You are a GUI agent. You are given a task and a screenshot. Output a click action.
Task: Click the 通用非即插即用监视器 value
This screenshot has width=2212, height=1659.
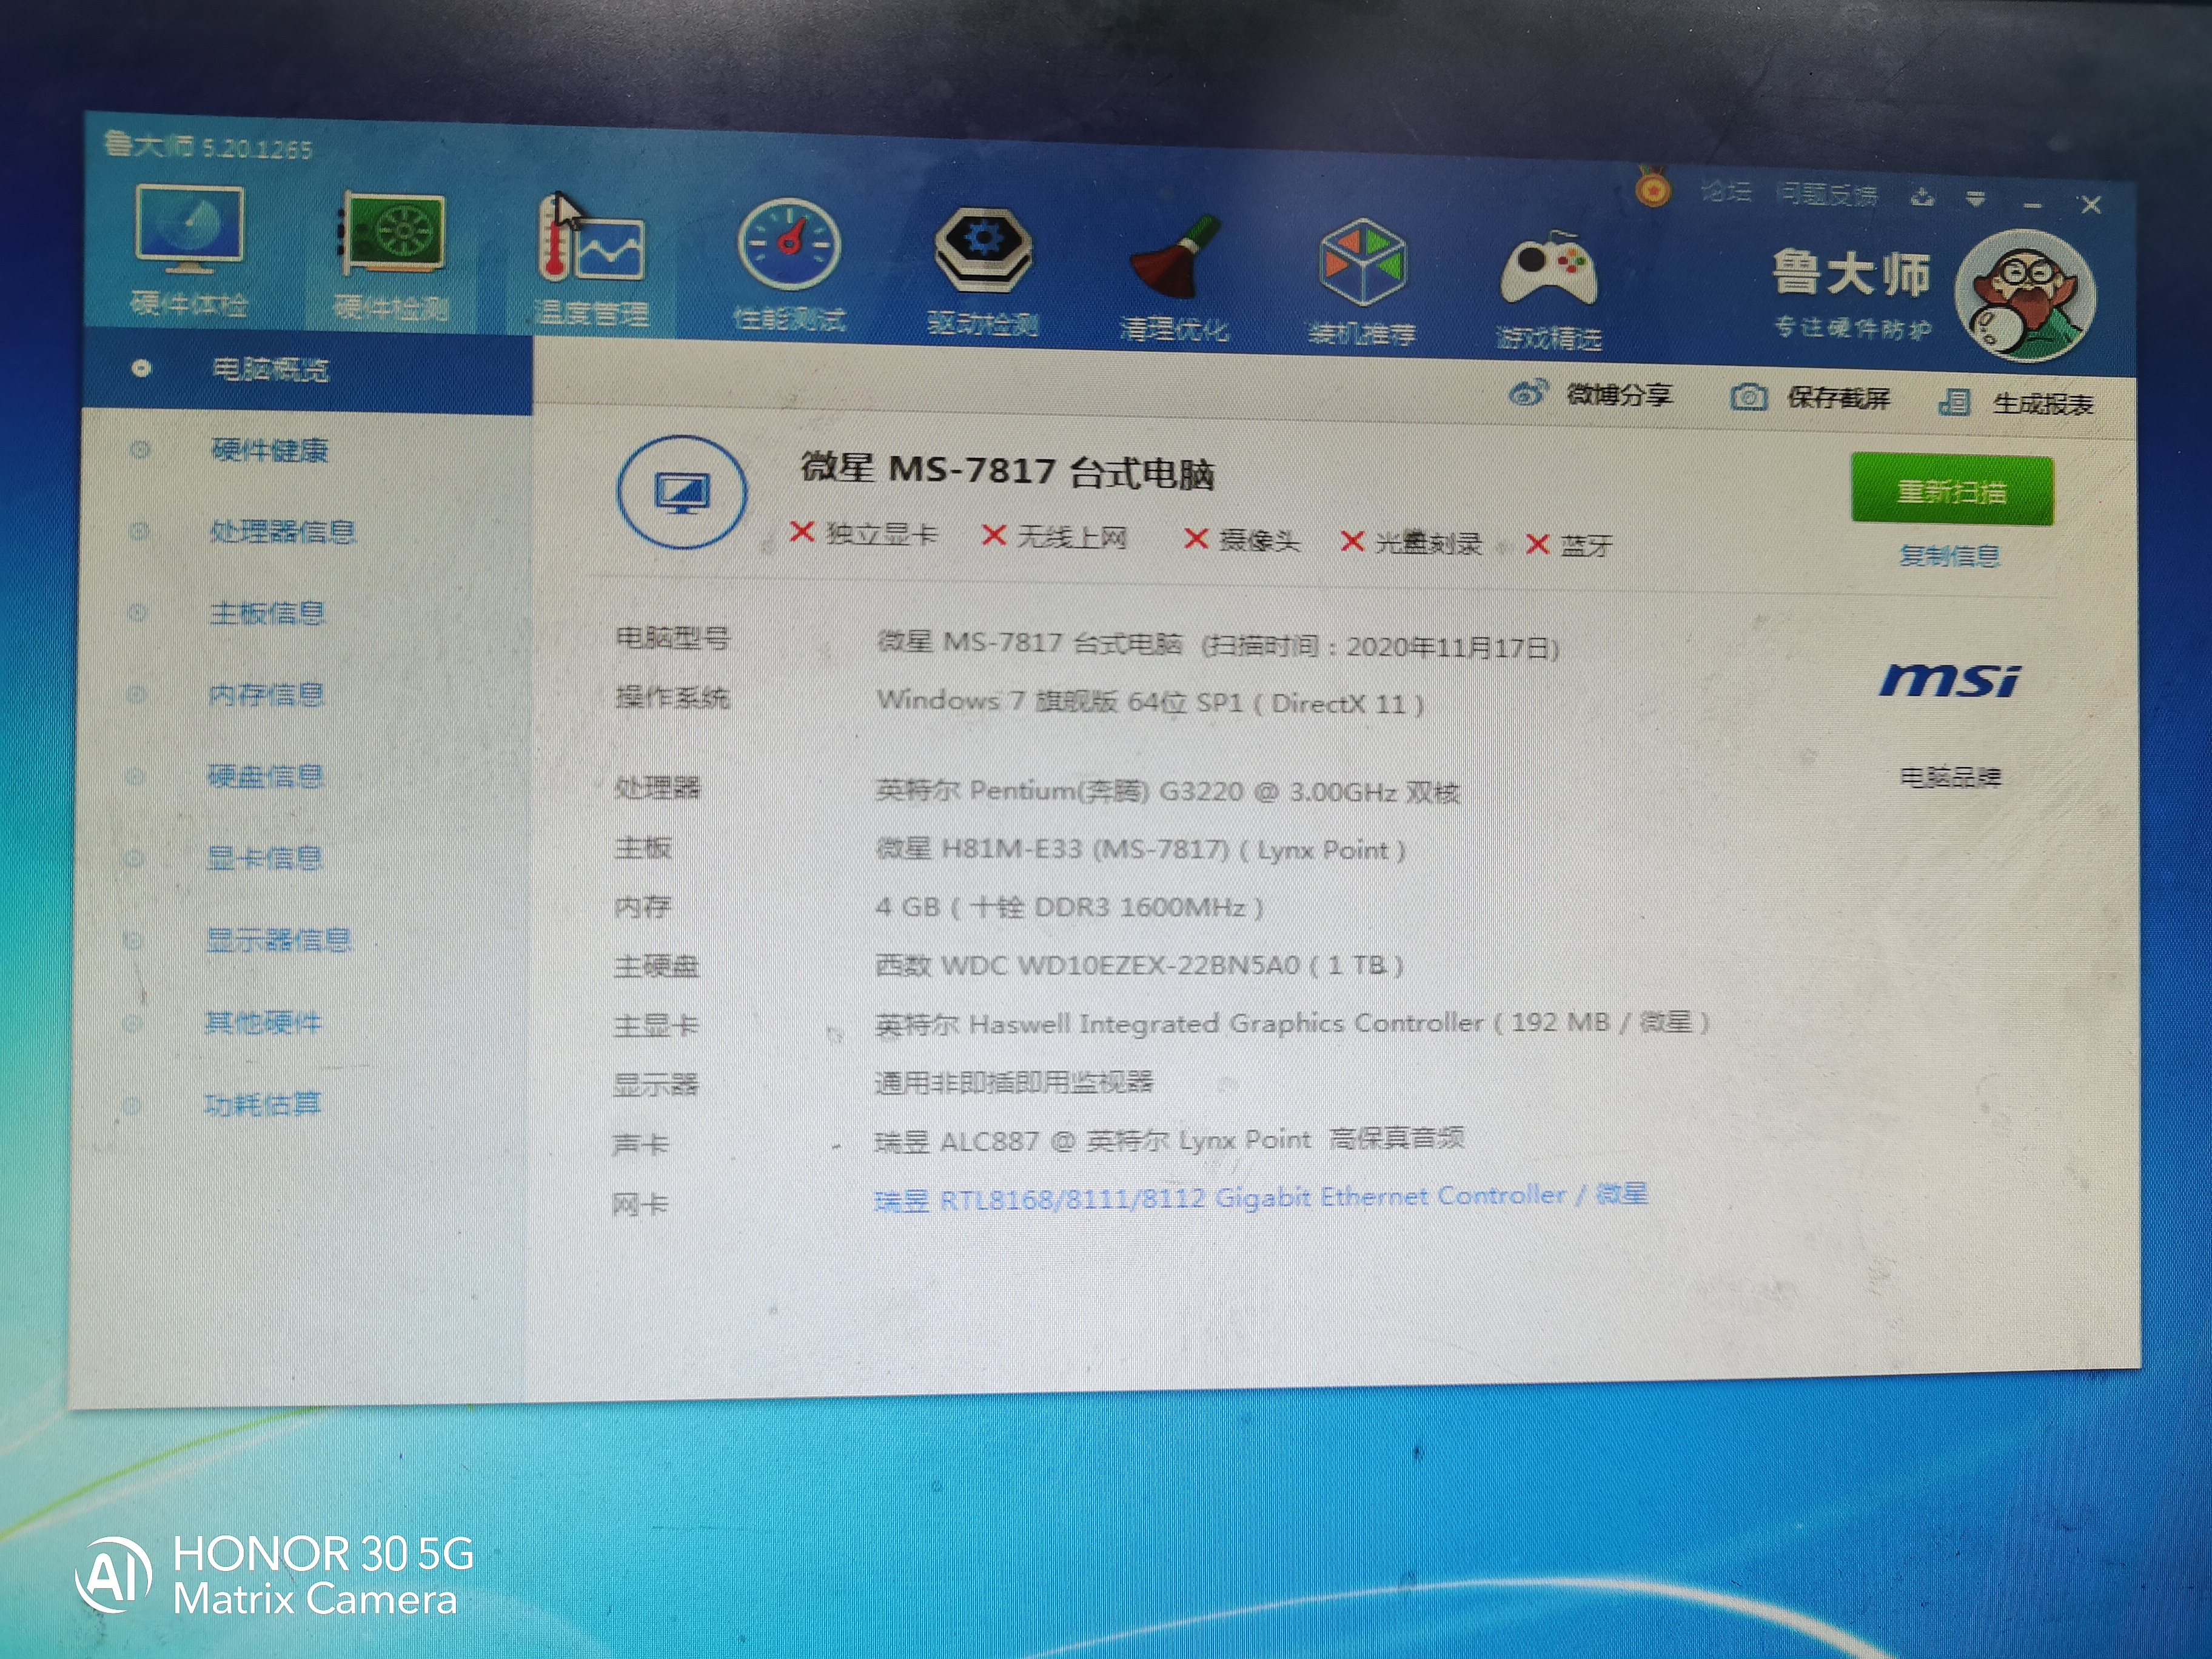[x=1014, y=1082]
